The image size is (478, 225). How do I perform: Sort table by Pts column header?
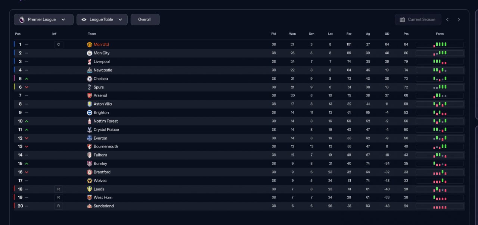(x=406, y=34)
